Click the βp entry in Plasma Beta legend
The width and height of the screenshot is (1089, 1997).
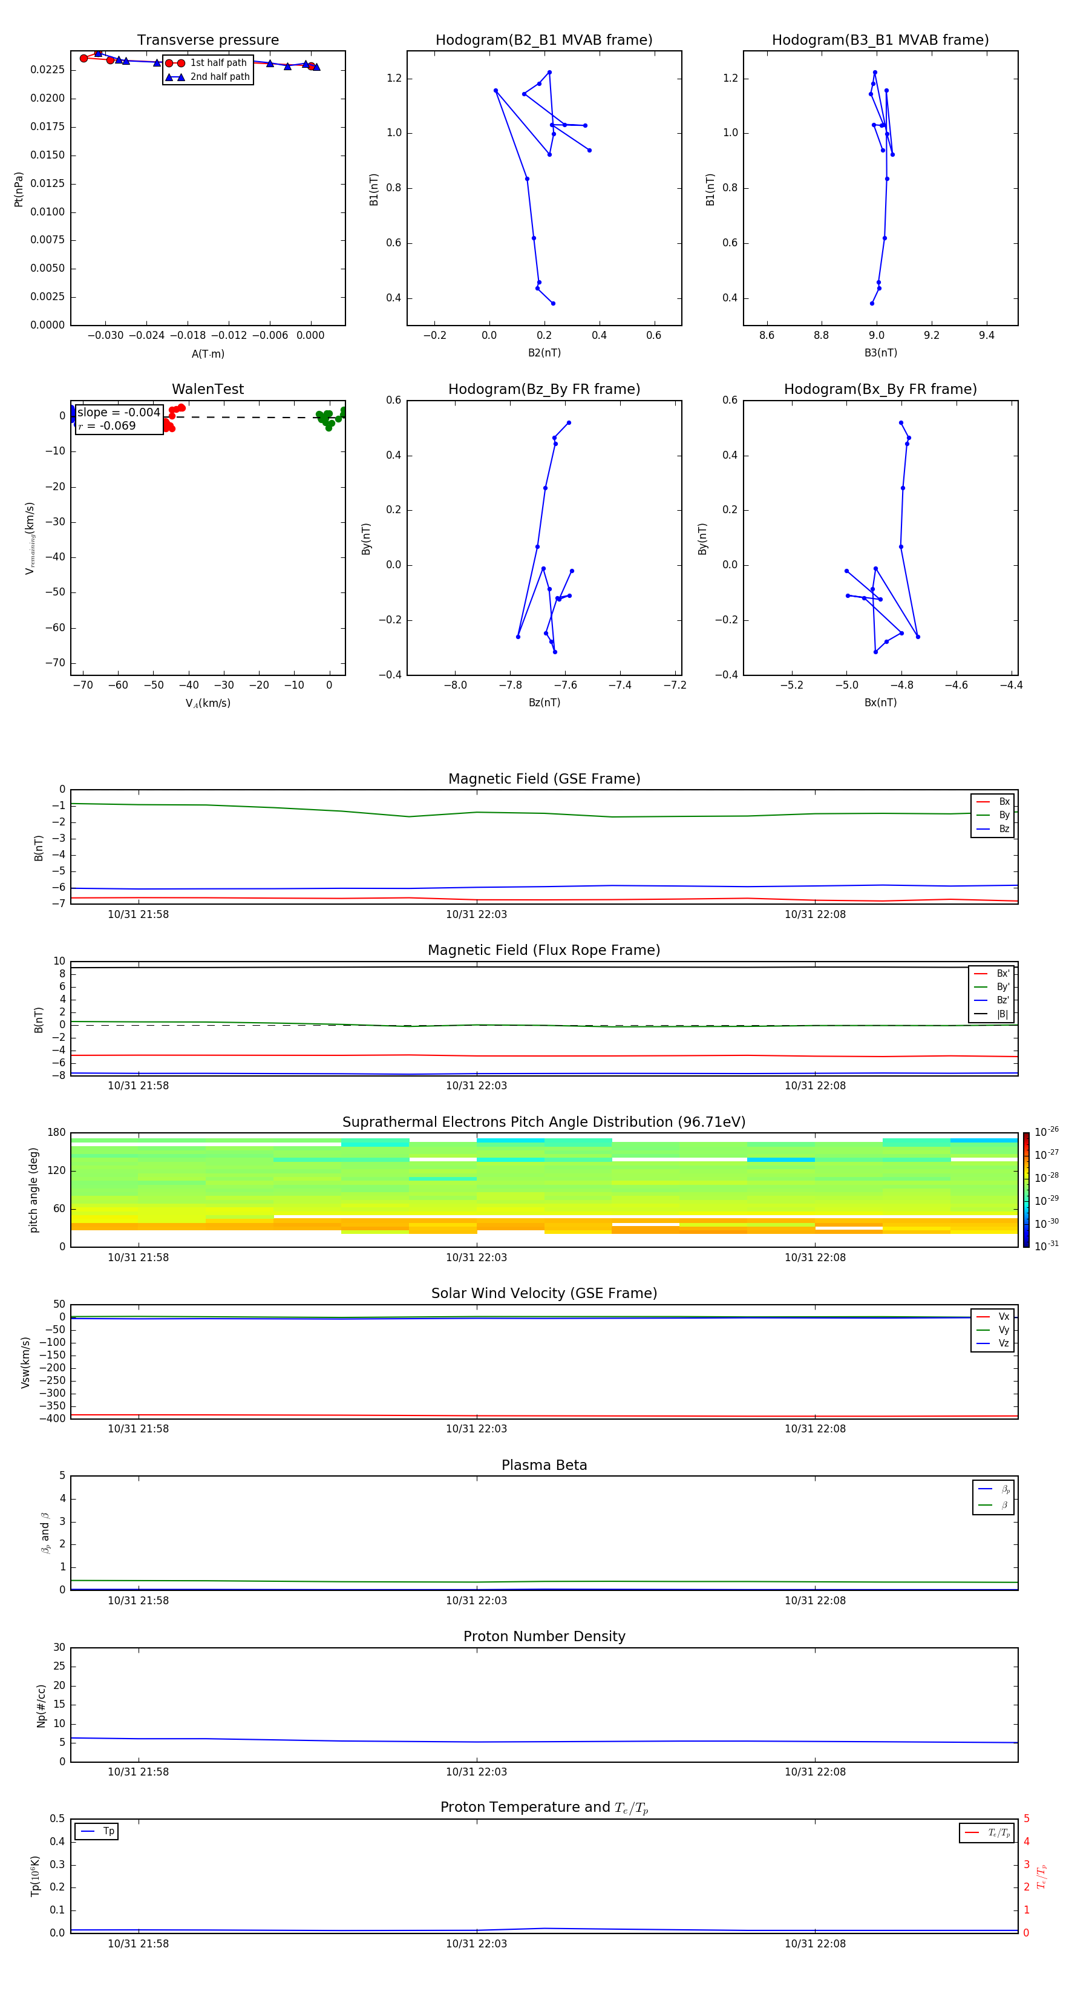click(x=993, y=1489)
